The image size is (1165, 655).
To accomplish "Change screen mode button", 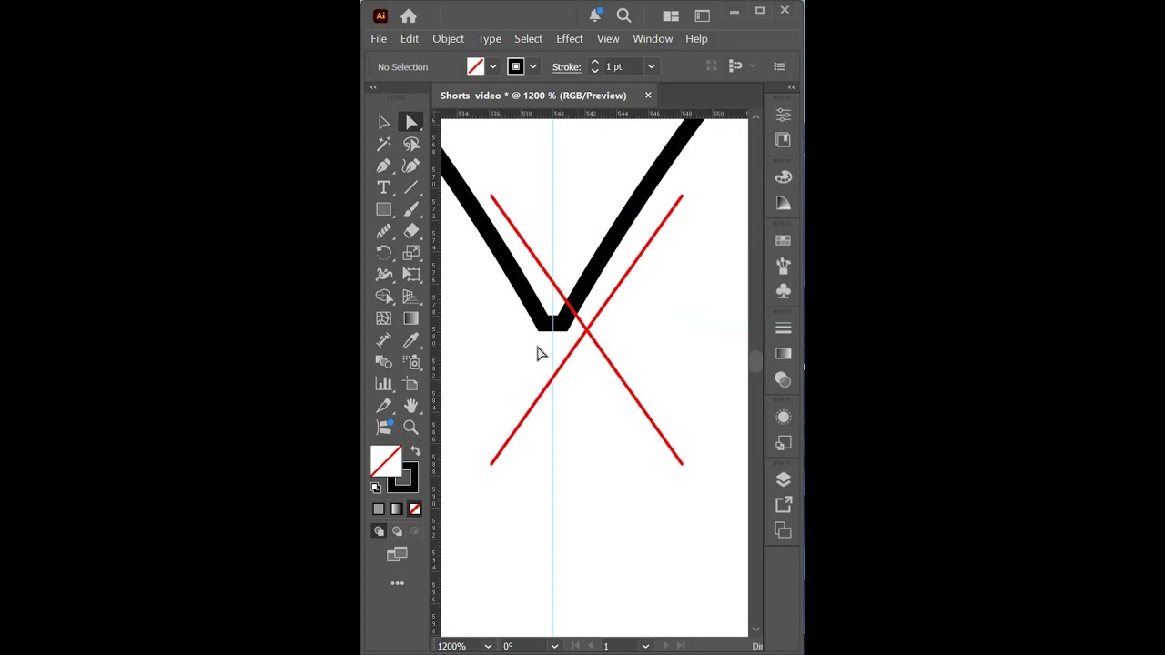I will 397,555.
